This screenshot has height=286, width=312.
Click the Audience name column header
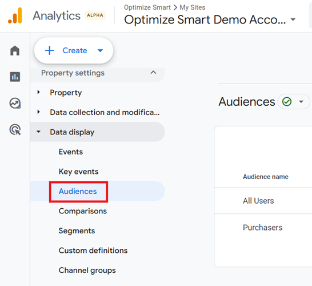pos(266,177)
